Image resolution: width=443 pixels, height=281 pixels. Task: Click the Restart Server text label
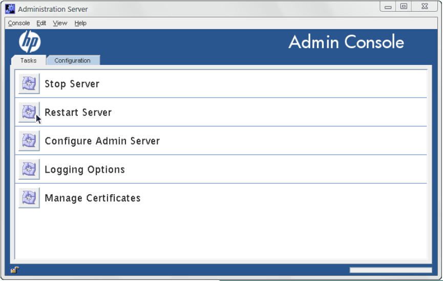78,112
